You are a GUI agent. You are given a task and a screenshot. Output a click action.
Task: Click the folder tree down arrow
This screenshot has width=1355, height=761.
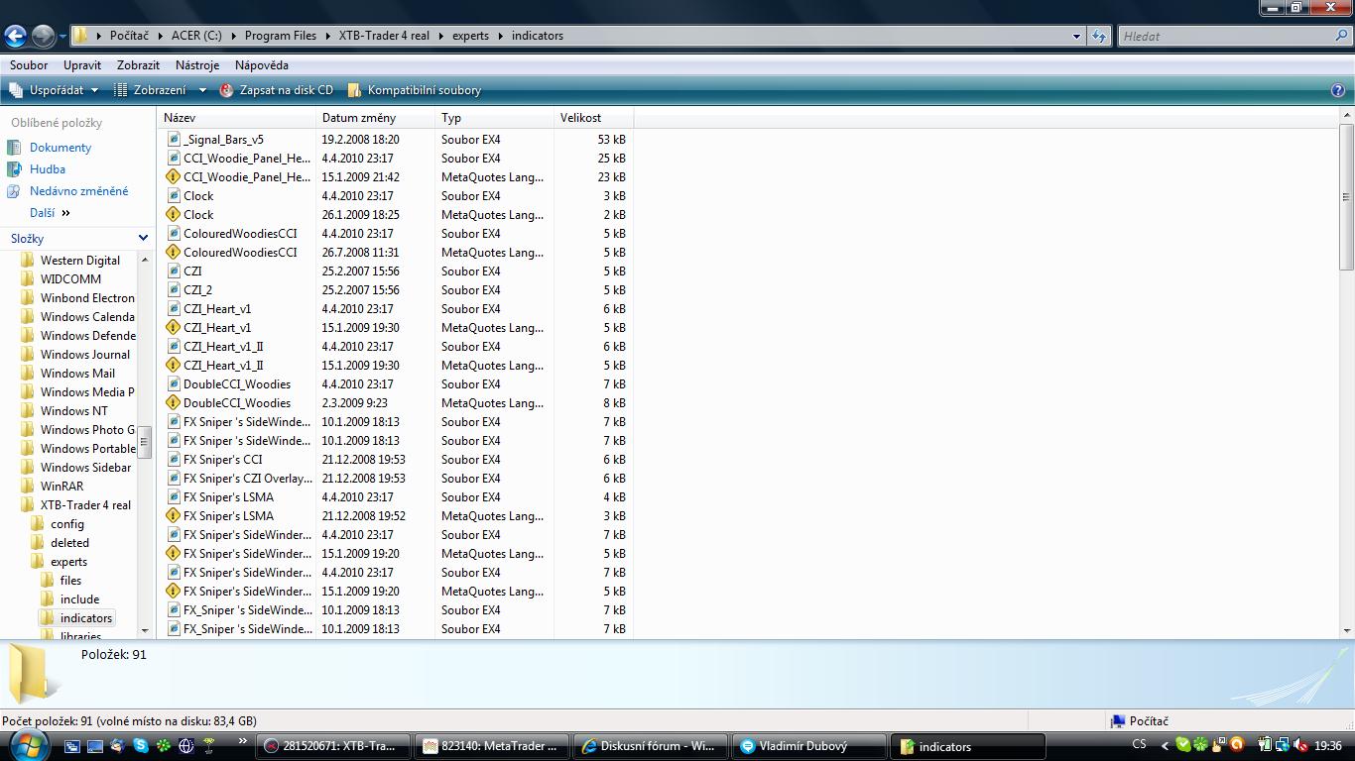click(x=145, y=630)
